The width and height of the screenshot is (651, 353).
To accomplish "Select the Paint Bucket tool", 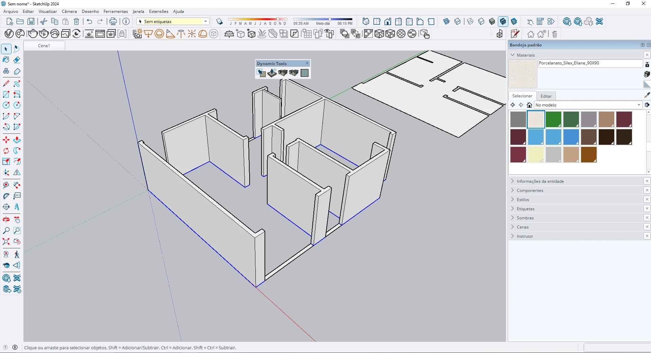I will pos(6,60).
